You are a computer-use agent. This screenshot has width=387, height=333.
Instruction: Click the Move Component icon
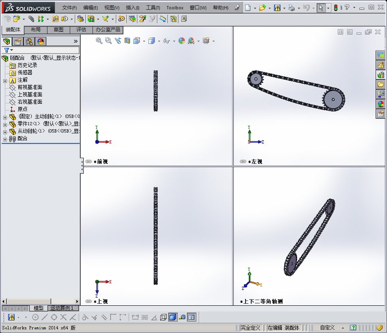[65, 19]
